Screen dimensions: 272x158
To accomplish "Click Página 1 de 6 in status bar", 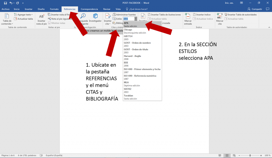I will 8,155.
